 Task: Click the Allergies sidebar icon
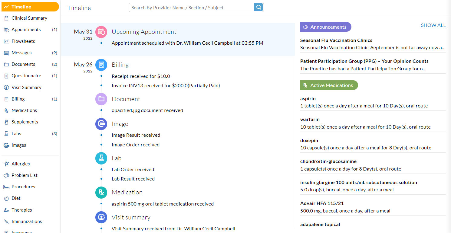click(x=6, y=164)
